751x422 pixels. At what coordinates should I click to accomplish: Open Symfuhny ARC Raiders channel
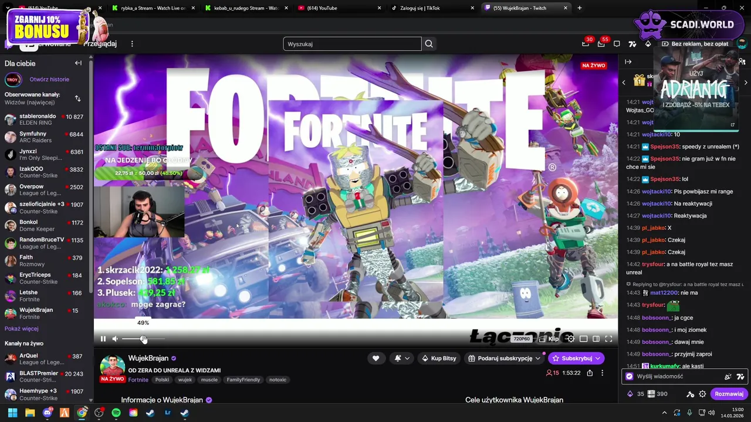45,137
